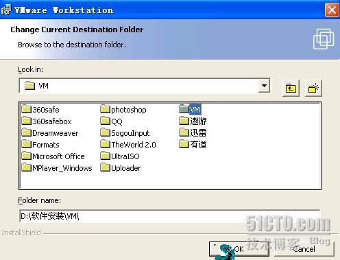
Task: Click the 有道 folder icon
Action: coord(184,144)
